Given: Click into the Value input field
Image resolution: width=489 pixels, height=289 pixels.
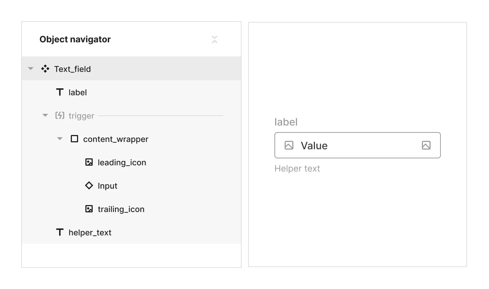Looking at the screenshot, I should (358, 145).
